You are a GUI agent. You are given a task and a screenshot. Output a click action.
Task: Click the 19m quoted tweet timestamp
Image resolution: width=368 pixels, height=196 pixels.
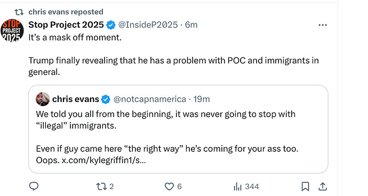(x=202, y=99)
